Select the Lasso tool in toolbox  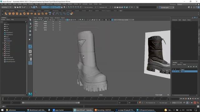tap(30, 24)
